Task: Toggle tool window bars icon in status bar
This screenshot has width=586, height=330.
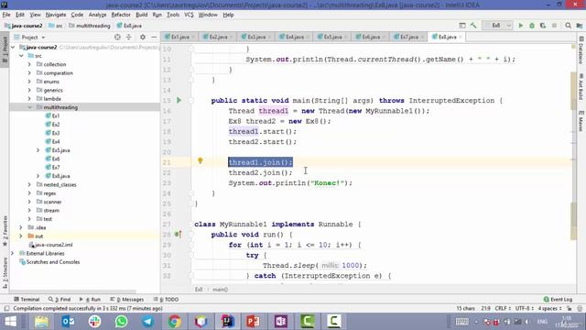Action: 6,309
